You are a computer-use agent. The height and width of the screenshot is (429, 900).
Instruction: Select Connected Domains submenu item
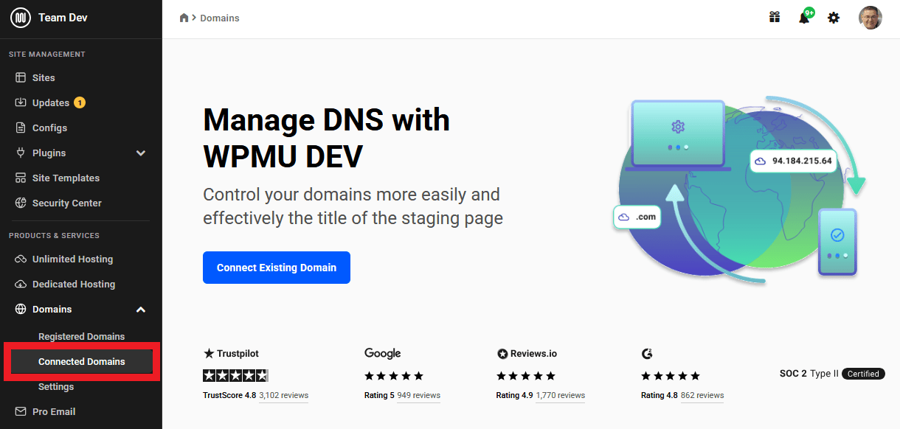tap(81, 361)
